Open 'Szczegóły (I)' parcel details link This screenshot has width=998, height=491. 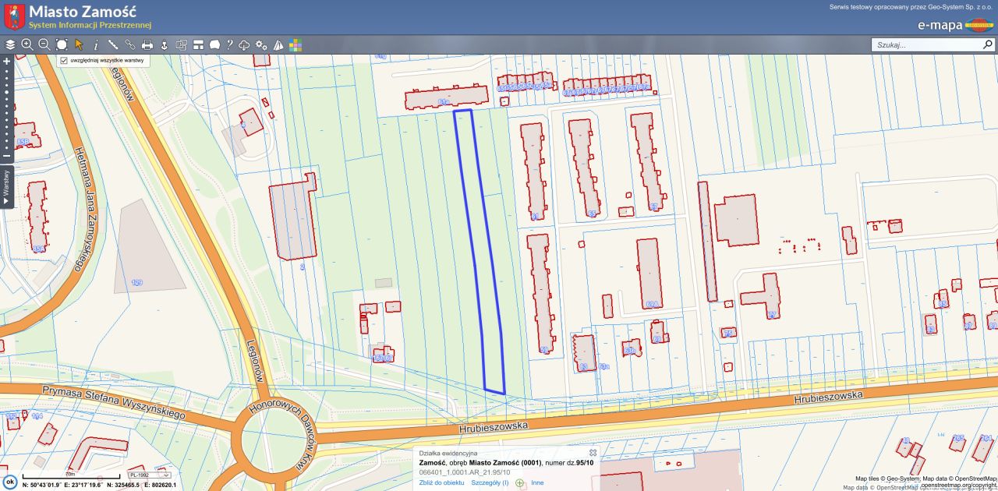pyautogui.click(x=490, y=482)
